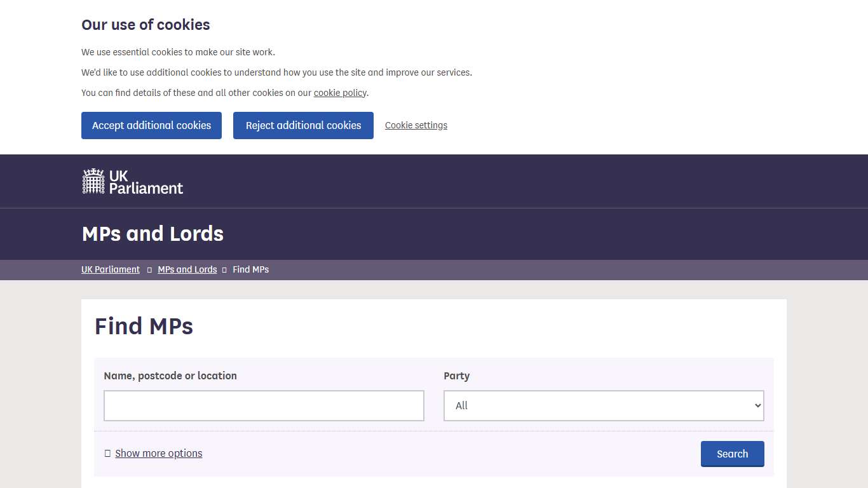Click the Find MPs breadcrumb item
The width and height of the screenshot is (868, 488).
tap(250, 269)
